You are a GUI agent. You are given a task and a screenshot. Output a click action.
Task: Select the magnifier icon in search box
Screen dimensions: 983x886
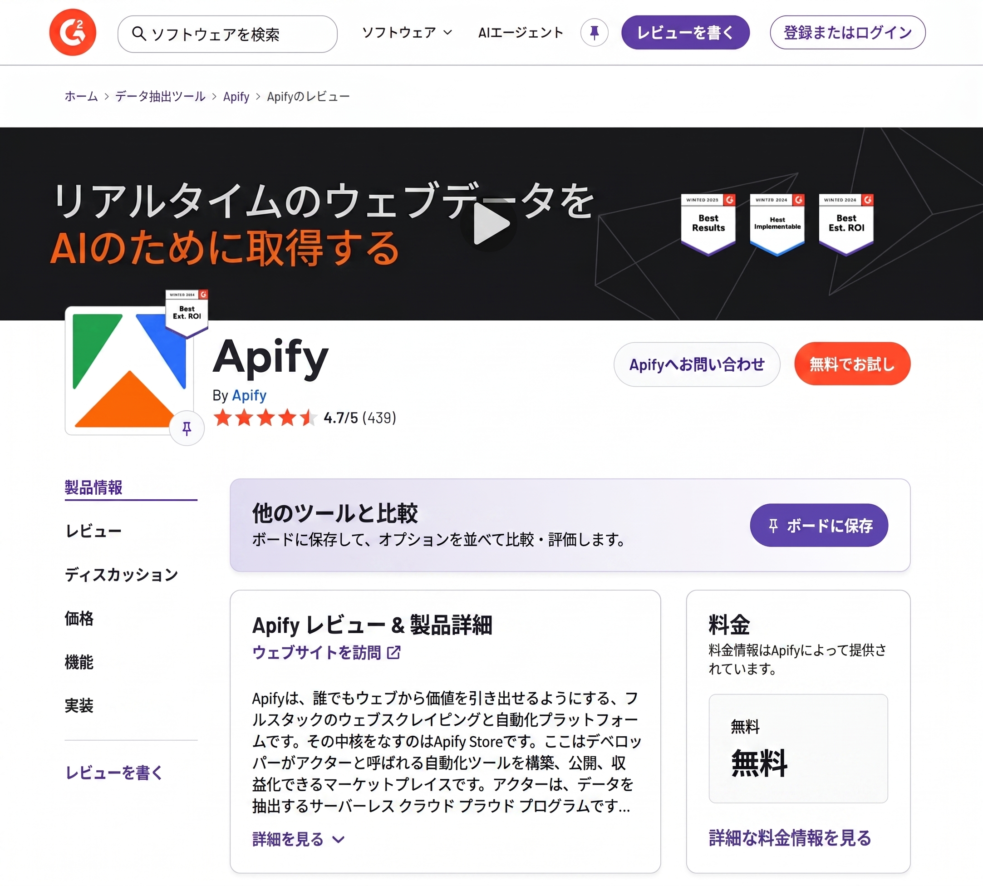point(139,34)
